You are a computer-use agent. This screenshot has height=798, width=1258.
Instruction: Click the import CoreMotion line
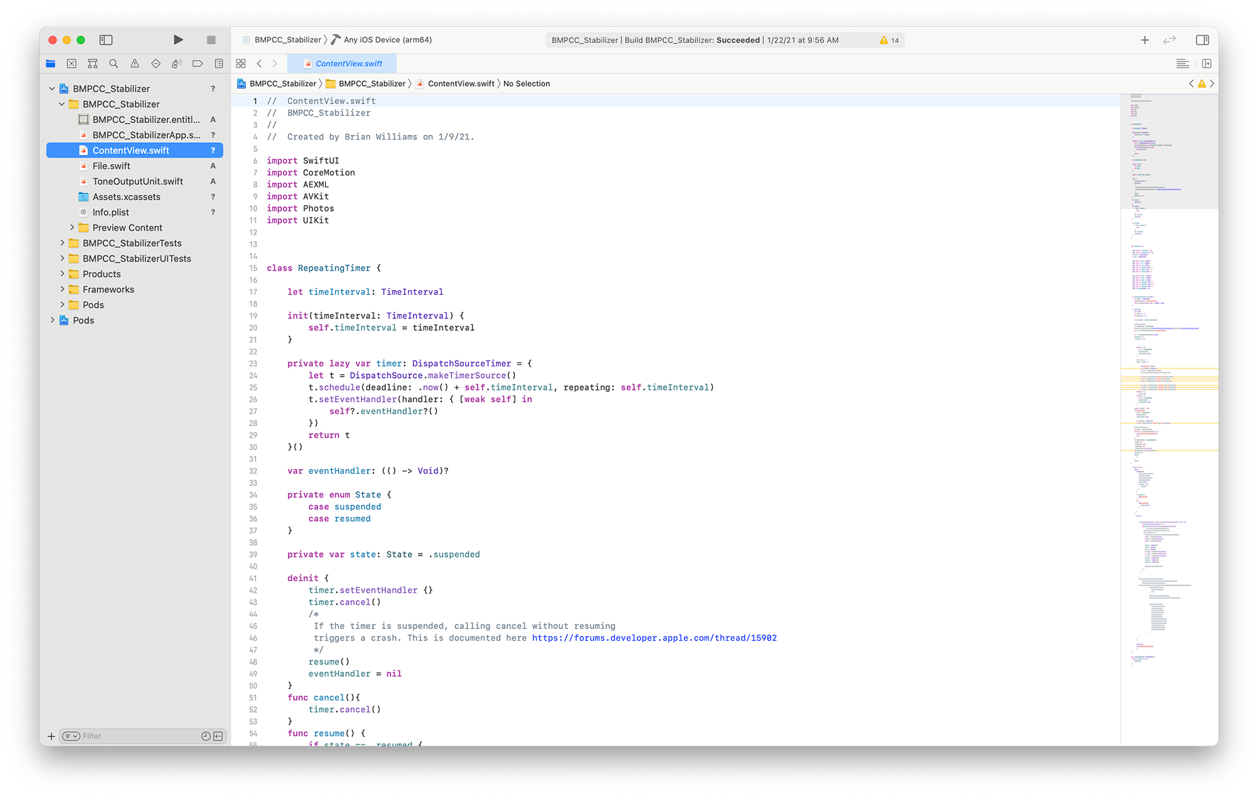[x=311, y=172]
